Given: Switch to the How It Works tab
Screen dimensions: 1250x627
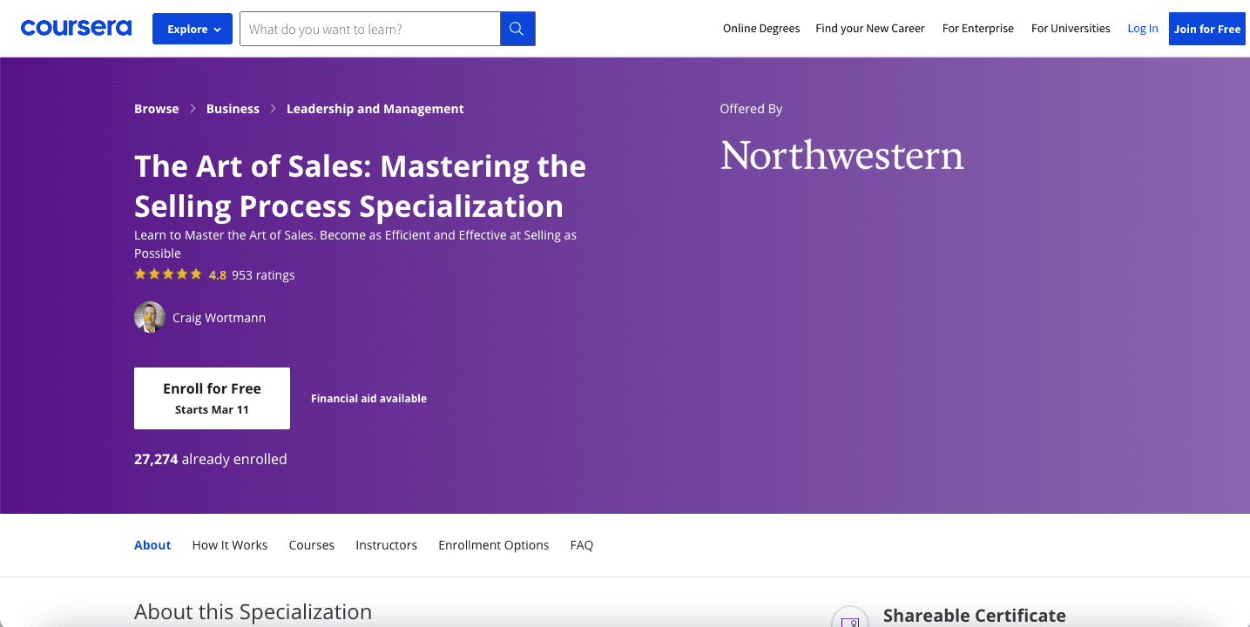Looking at the screenshot, I should click(x=230, y=545).
